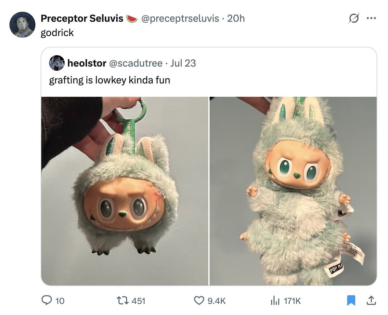Click the Grok slashed-circle icon
This screenshot has height=315, width=388.
click(353, 19)
